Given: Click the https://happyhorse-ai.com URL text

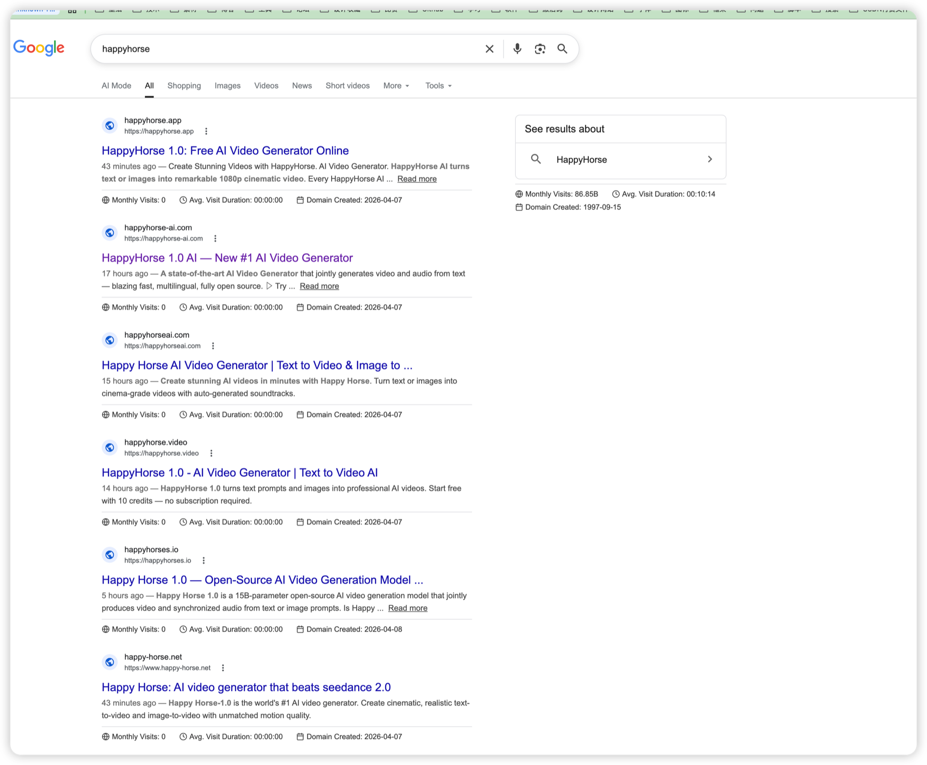Looking at the screenshot, I should coord(164,239).
